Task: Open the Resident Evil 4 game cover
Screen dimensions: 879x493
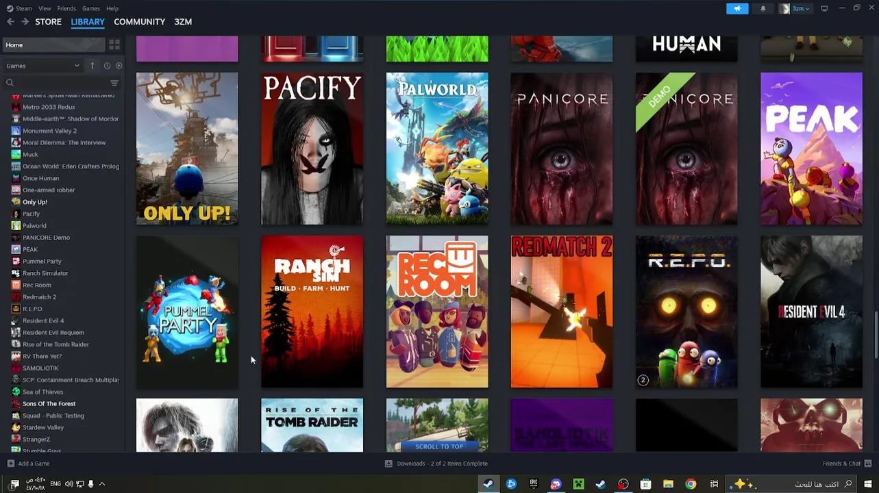Action: pyautogui.click(x=811, y=312)
